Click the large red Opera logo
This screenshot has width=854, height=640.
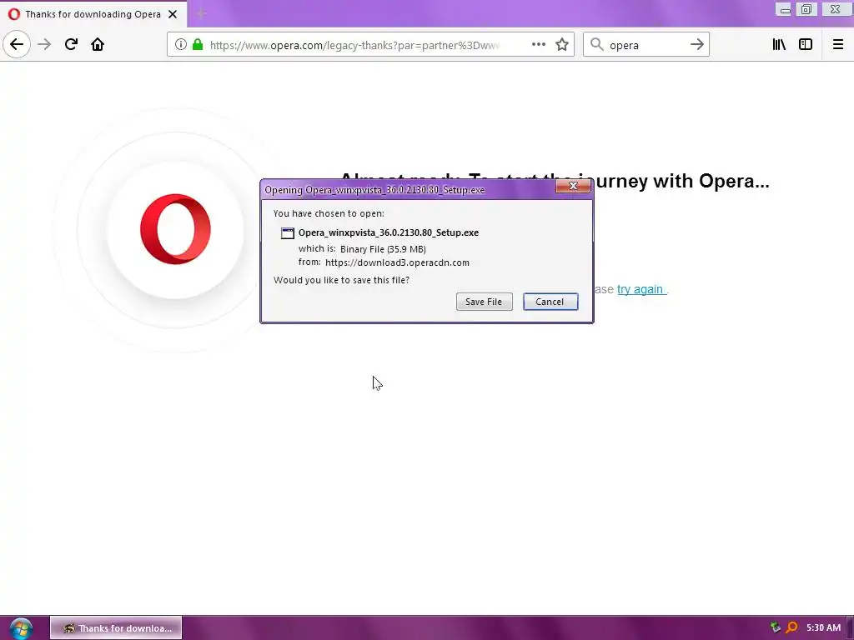pyautogui.click(x=175, y=229)
